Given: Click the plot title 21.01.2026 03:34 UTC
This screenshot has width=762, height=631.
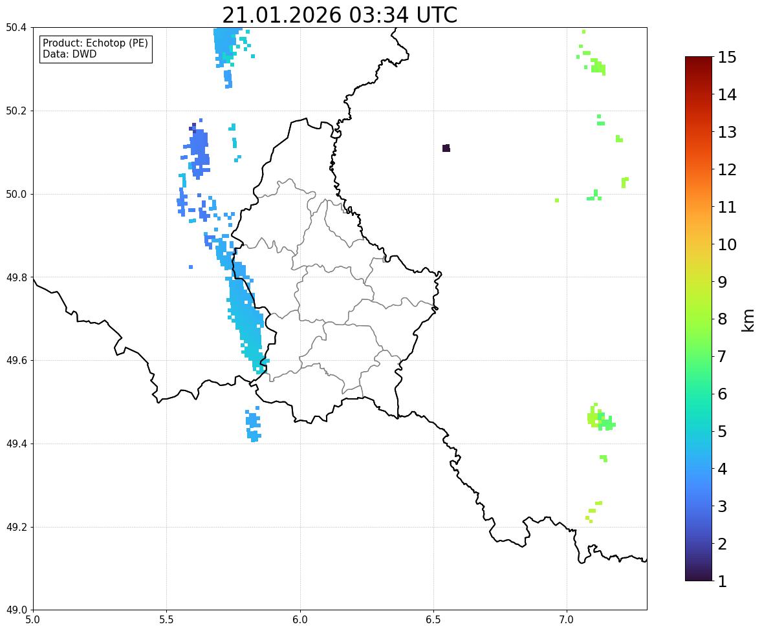Looking at the screenshot, I should click(x=340, y=15).
